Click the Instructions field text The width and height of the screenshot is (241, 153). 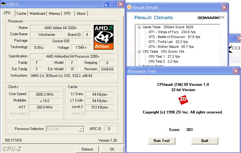pyautogui.click(x=72, y=76)
